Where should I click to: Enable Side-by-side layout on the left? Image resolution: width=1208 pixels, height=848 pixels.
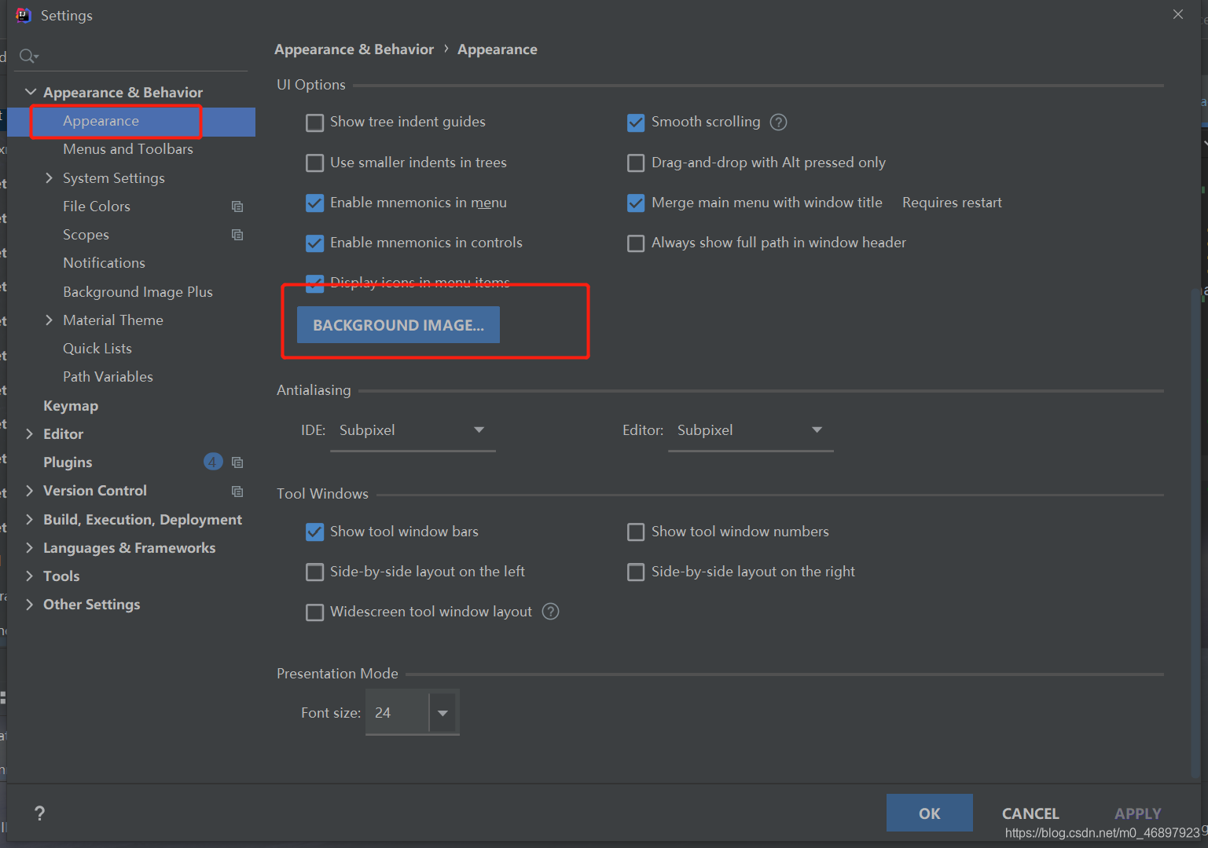314,572
